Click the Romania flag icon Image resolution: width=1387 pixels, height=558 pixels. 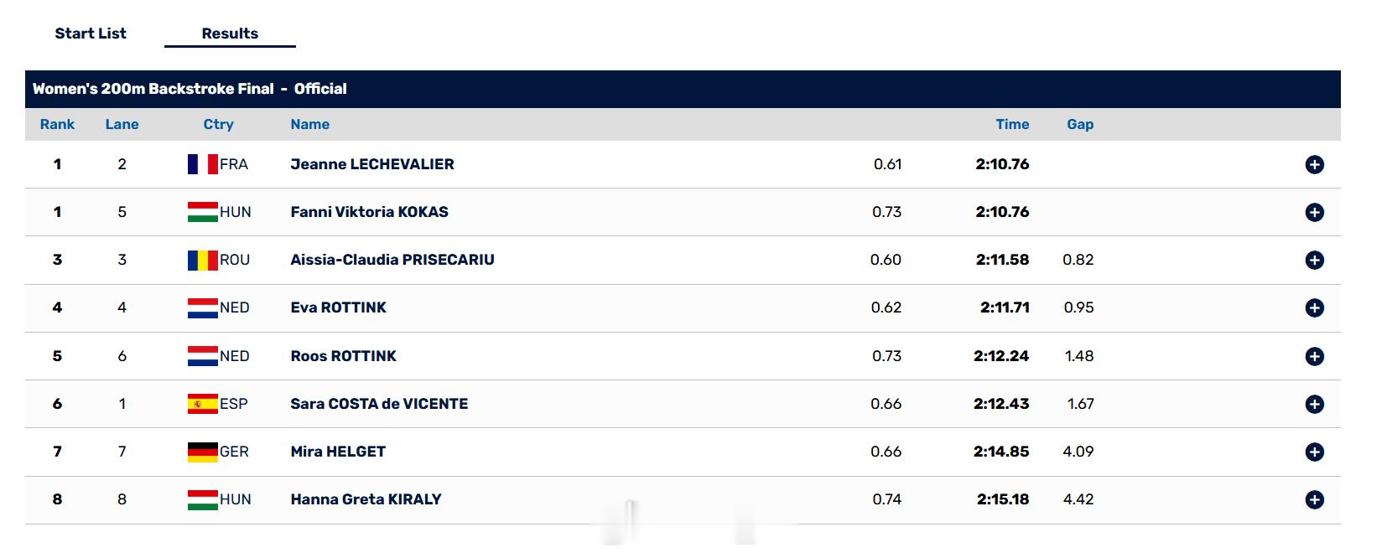click(x=203, y=260)
